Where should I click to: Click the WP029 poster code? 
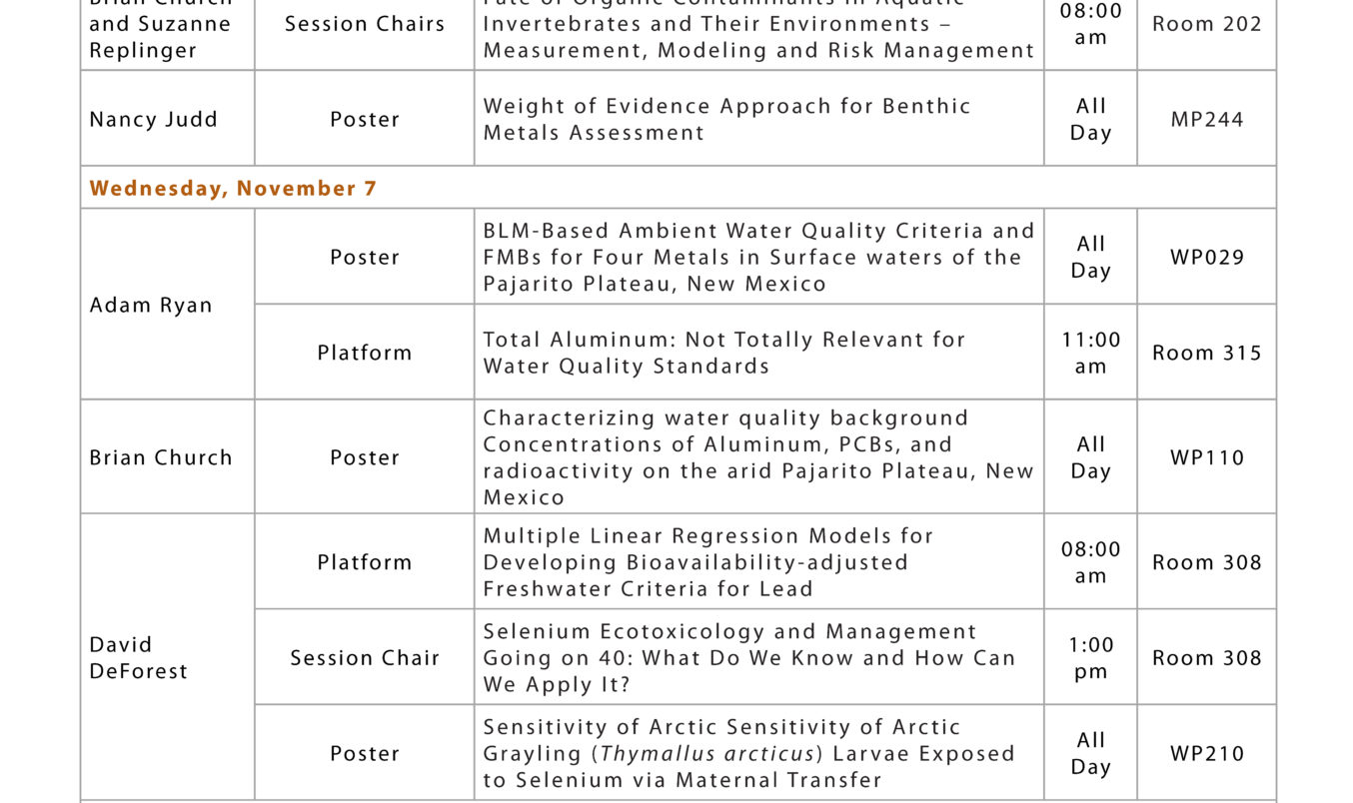click(x=1207, y=258)
